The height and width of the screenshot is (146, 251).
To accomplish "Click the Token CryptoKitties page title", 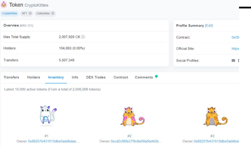I will pyautogui.click(x=29, y=5).
